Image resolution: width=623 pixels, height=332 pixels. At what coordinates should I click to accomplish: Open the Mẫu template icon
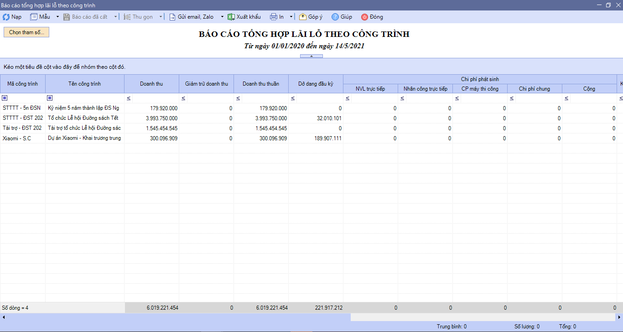tap(34, 17)
